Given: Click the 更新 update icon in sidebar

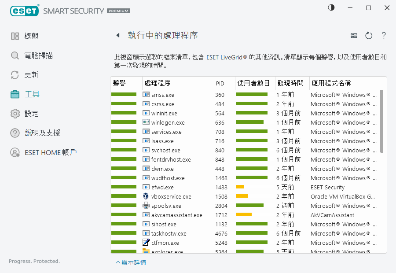Looking at the screenshot, I should (15, 75).
